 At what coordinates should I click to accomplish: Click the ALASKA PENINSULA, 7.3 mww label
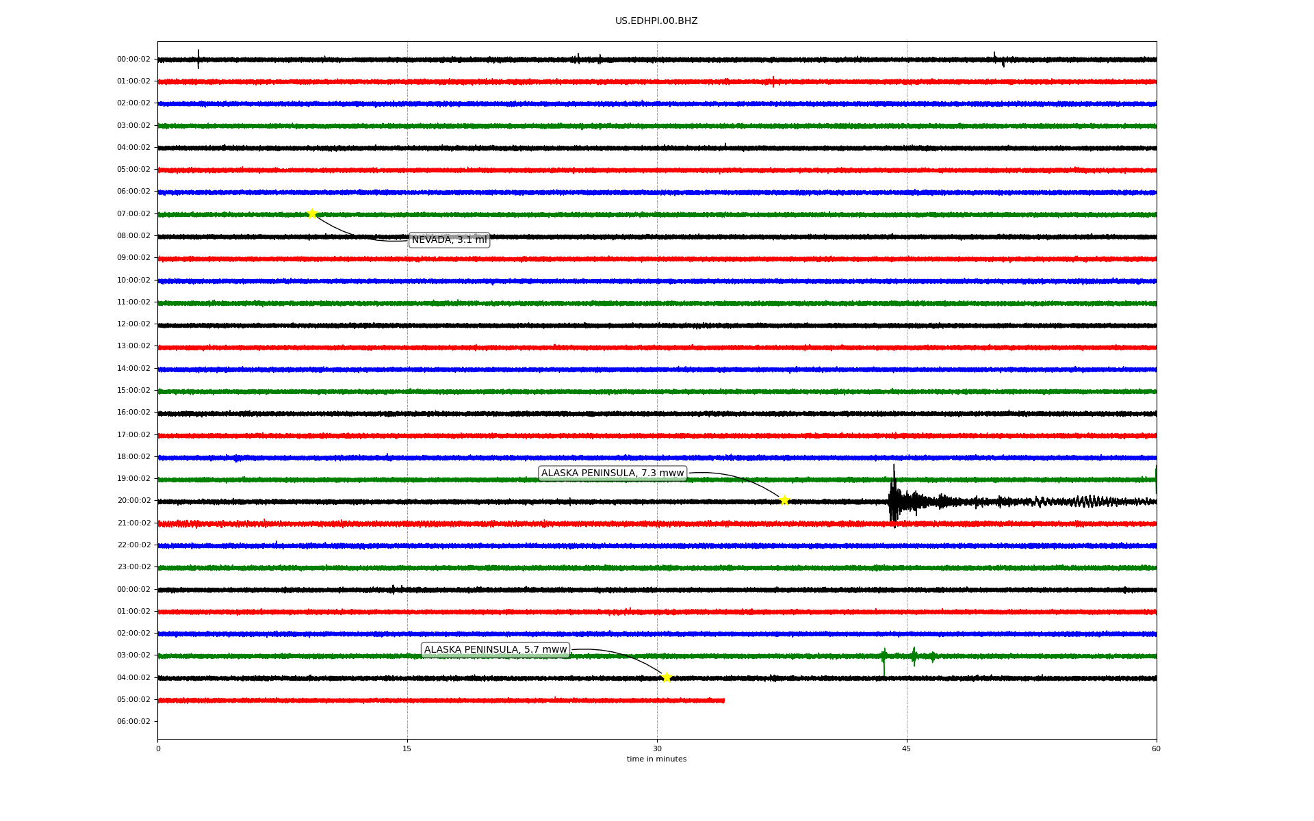[613, 473]
